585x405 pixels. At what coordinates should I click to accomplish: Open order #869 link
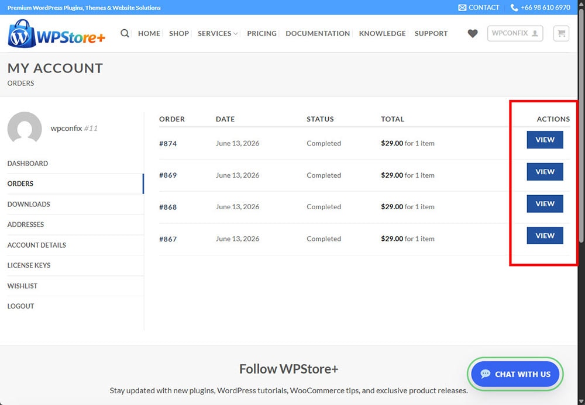pos(168,175)
